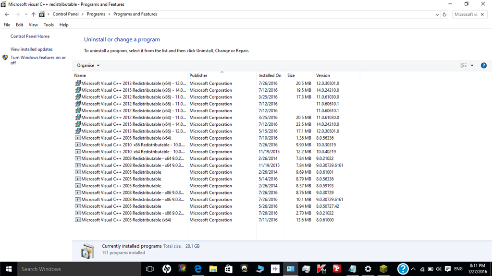
Task: Open the network Wi-Fi tray icon
Action: pos(422,269)
